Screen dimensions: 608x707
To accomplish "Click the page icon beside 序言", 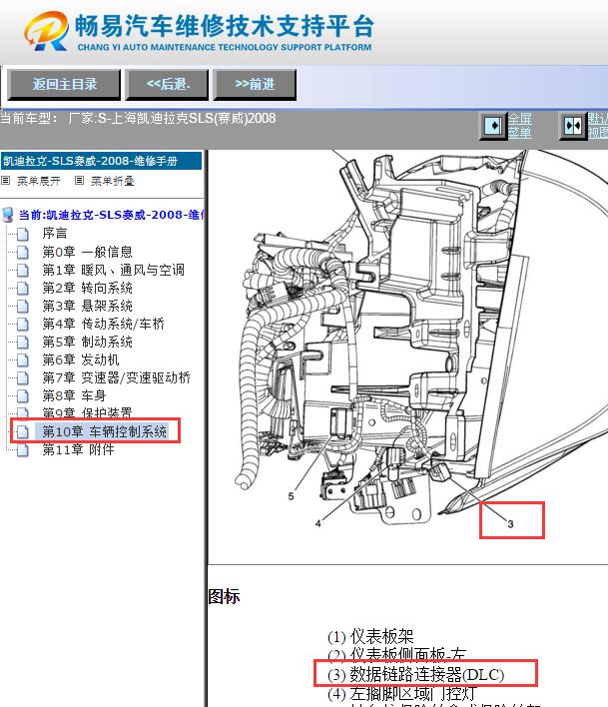I will [23, 234].
